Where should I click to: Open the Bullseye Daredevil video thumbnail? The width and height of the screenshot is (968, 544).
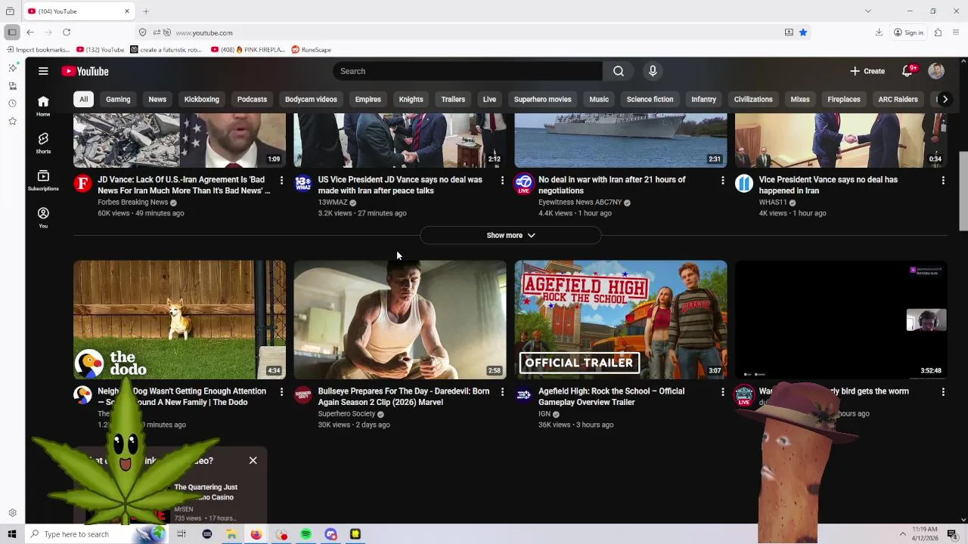(x=400, y=320)
